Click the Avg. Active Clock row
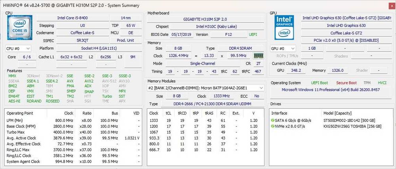396x169 pixels. coord(73,138)
